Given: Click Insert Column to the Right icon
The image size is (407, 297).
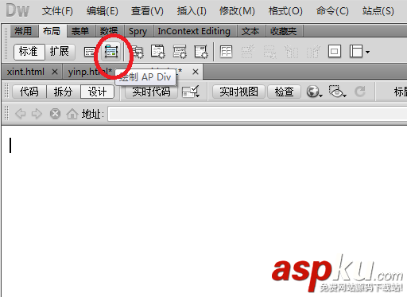Looking at the screenshot, I should (313, 52).
